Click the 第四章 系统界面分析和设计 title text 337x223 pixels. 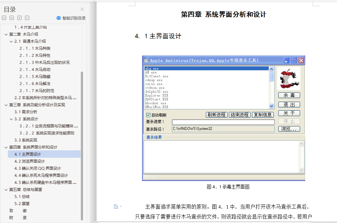pos(223,14)
